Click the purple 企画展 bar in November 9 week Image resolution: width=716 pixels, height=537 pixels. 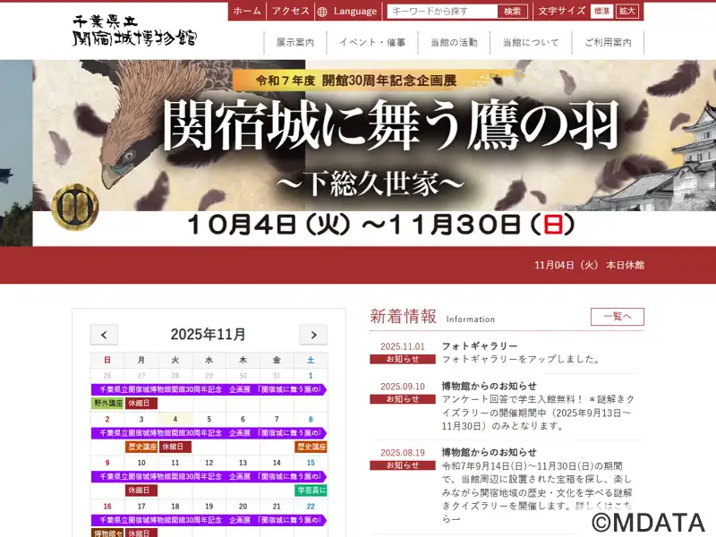pyautogui.click(x=209, y=476)
